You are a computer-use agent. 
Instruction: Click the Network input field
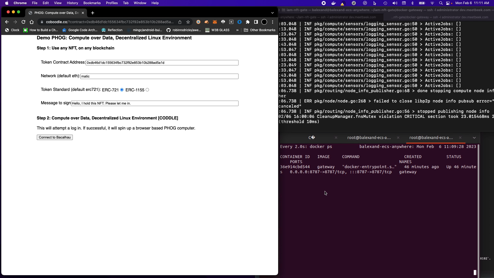click(x=159, y=76)
